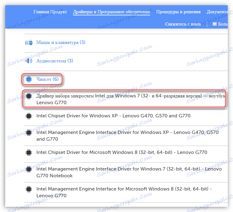The image size is (233, 212).
Task: Click the keyboard and mouse category icon
Action: coord(29,42)
